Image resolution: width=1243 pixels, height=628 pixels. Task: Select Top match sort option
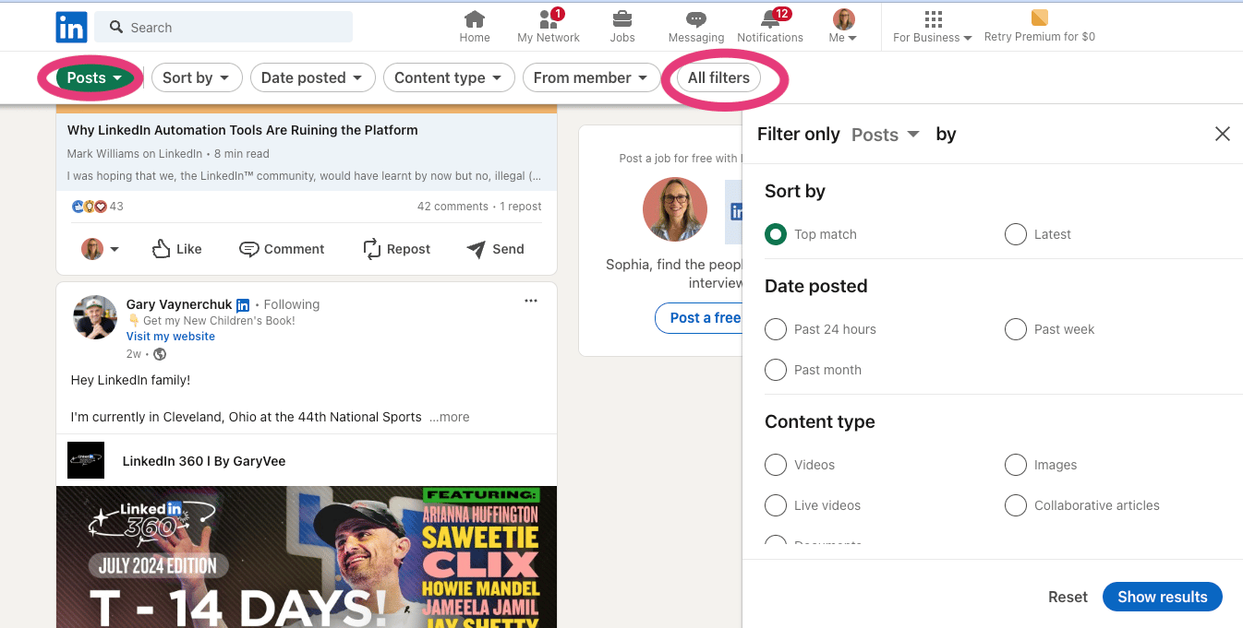[x=776, y=234]
